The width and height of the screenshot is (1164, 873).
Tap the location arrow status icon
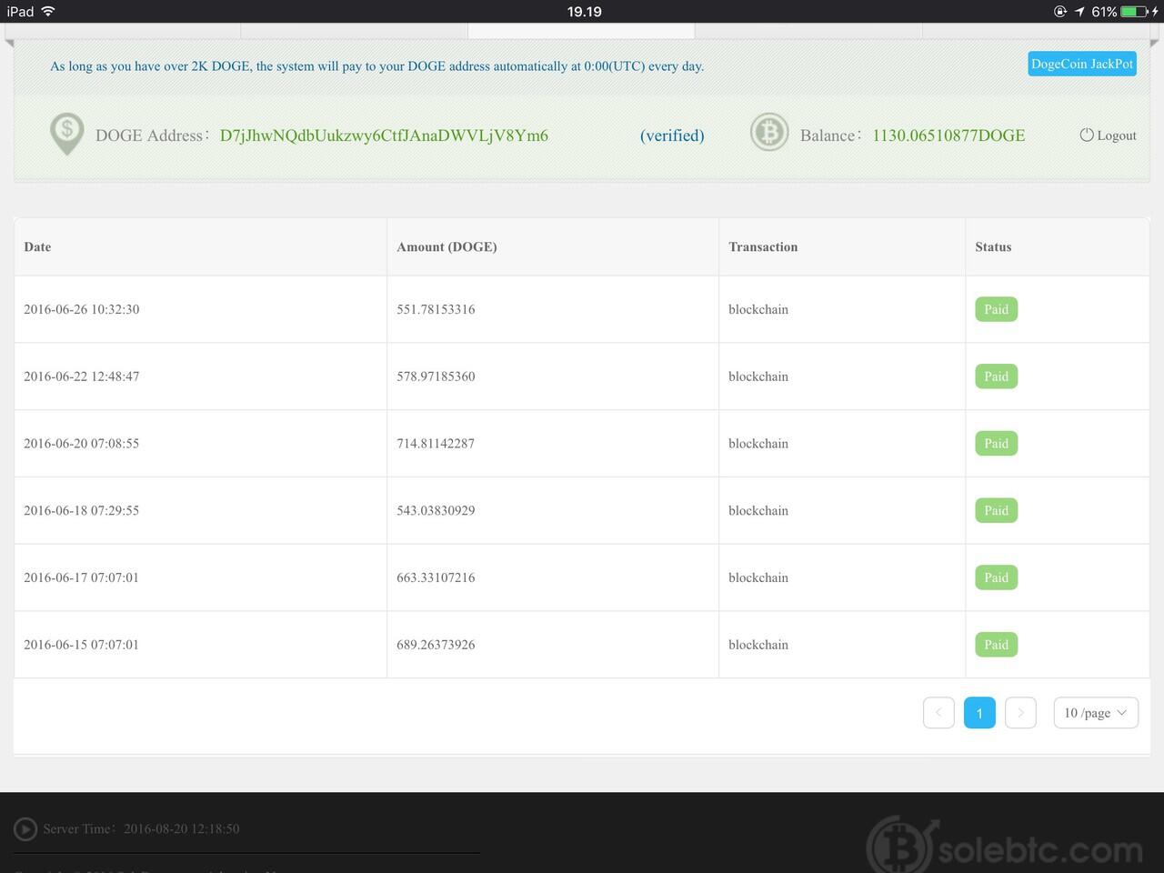coord(1079,12)
